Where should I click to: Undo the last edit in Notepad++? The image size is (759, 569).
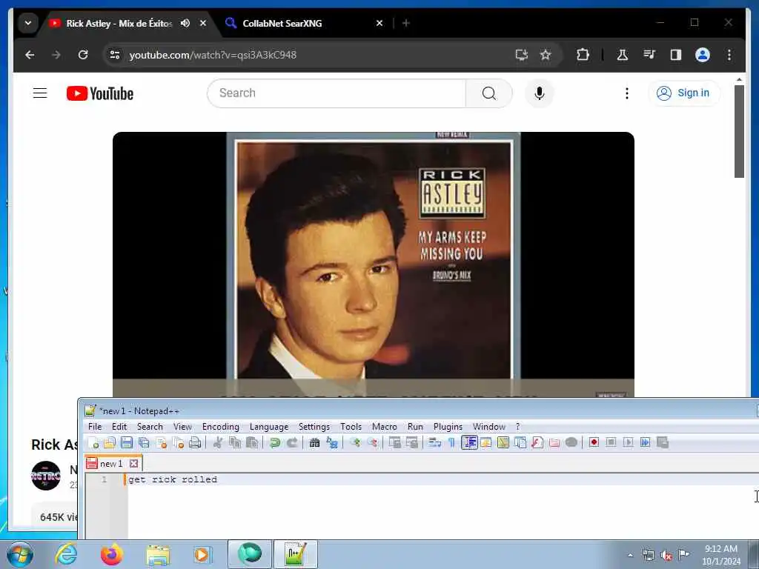pos(275,442)
